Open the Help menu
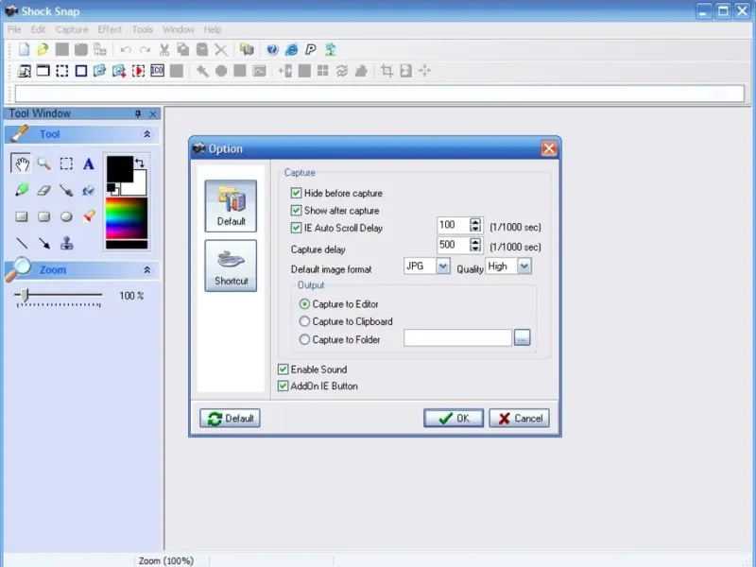 [213, 29]
